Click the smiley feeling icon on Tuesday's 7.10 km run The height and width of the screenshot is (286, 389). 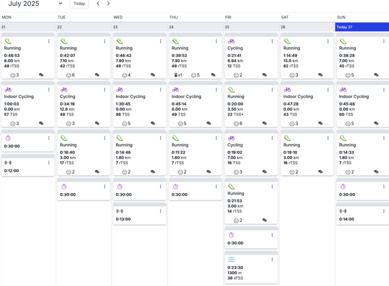pos(69,75)
